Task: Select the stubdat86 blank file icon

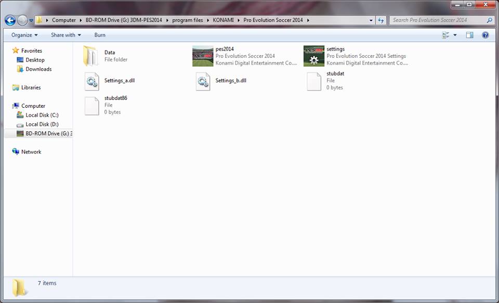Action: click(91, 106)
